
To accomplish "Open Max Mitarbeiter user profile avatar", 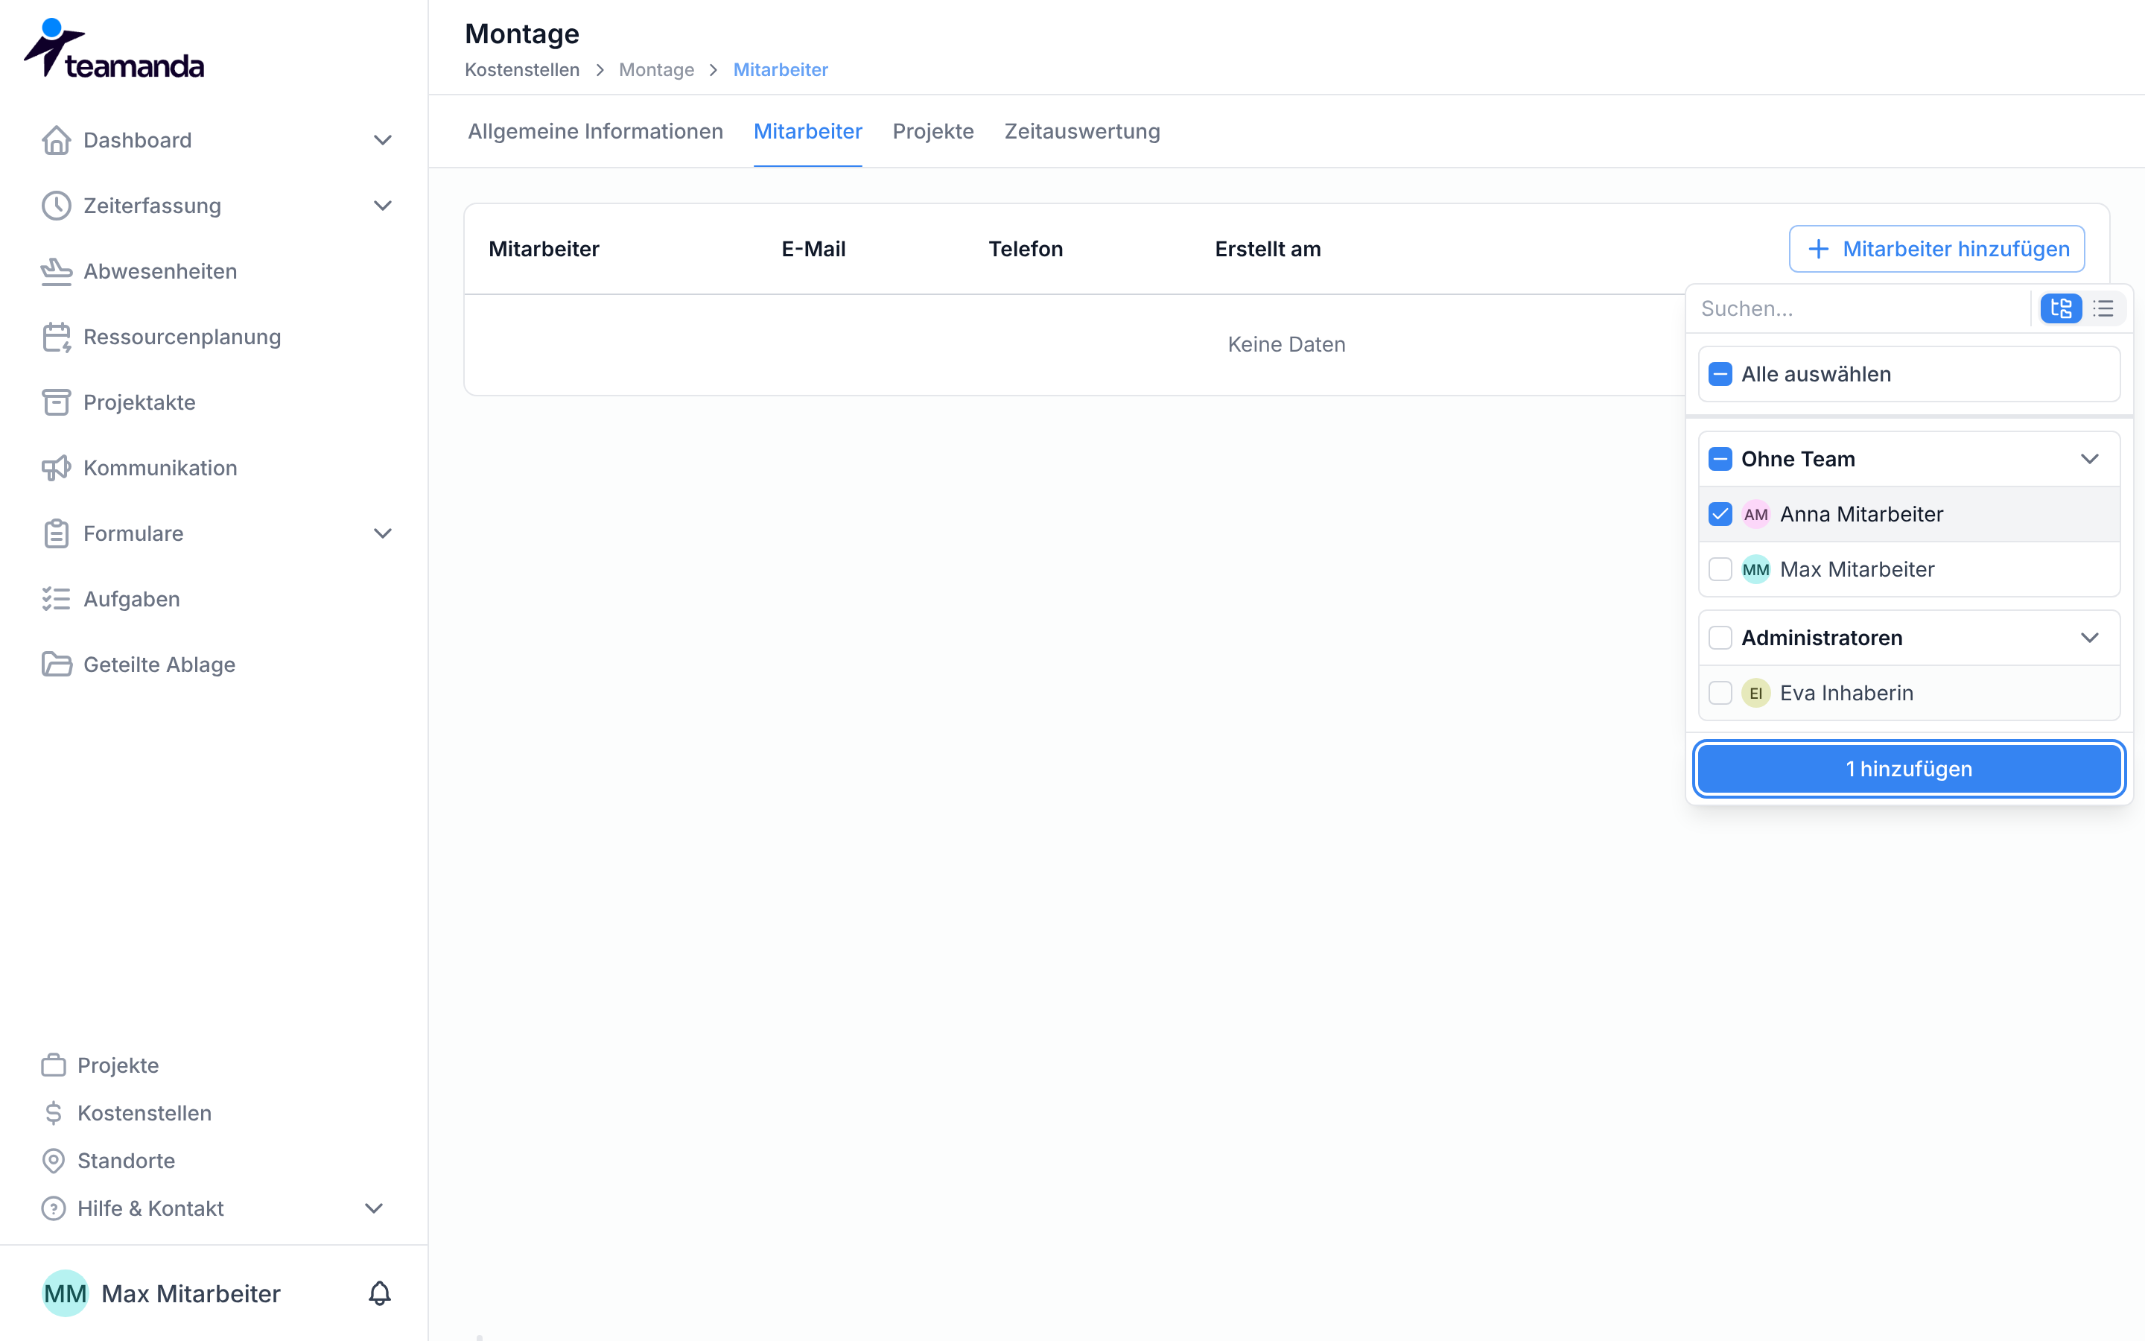I will coord(65,1293).
